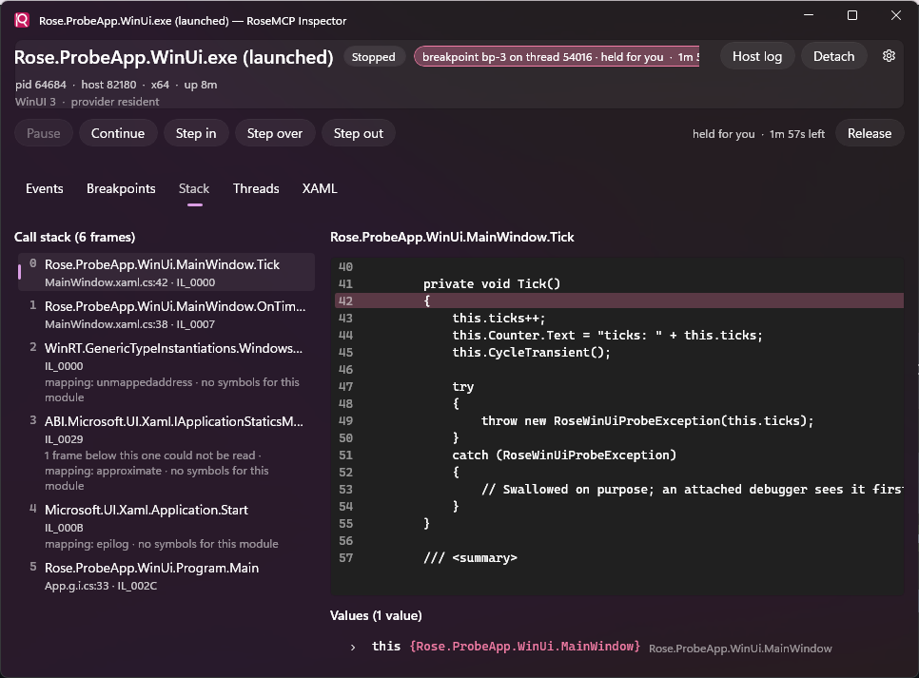The image size is (919, 678).
Task: Click 'held for you · 1m 57s left' text
Action: coord(758,134)
